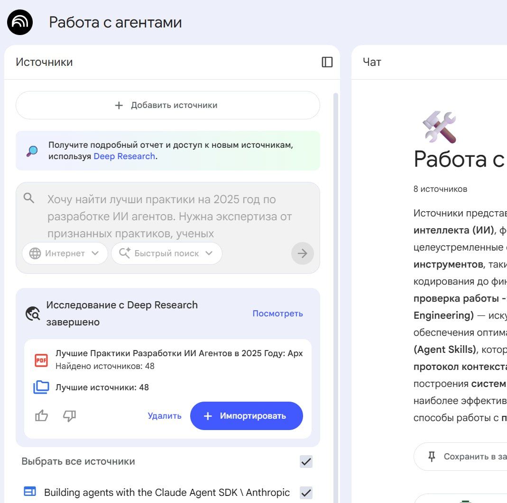
Task: Click the Импортировать button
Action: (x=247, y=416)
